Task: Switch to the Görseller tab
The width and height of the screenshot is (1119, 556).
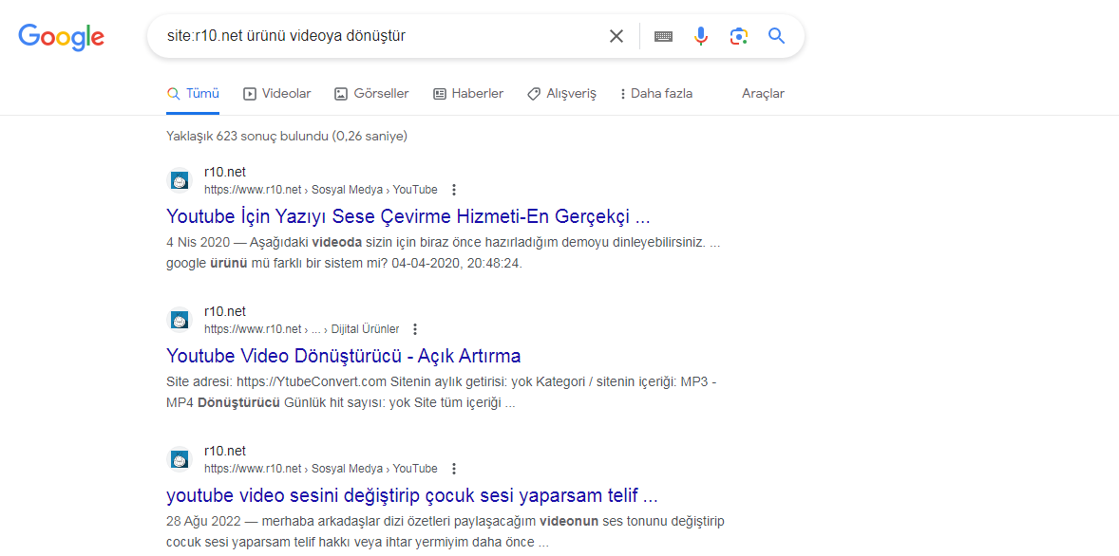Action: (x=371, y=93)
